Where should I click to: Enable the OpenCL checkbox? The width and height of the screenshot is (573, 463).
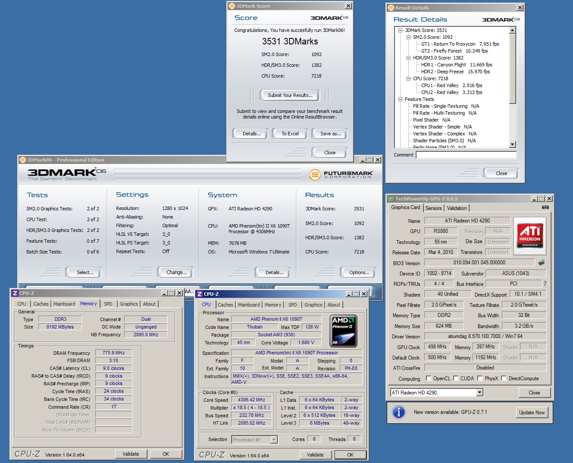point(429,379)
